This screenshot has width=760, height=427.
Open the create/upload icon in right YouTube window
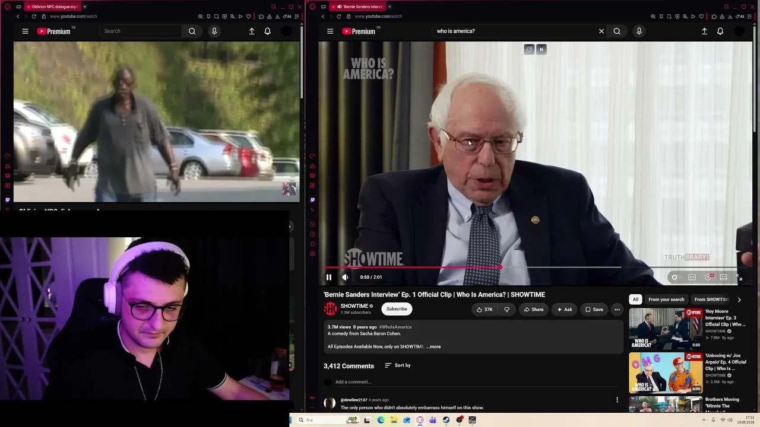(704, 31)
